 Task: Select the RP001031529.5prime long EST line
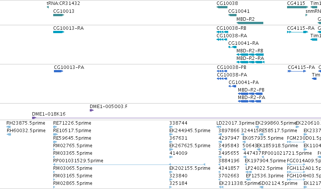[x=129, y=164]
